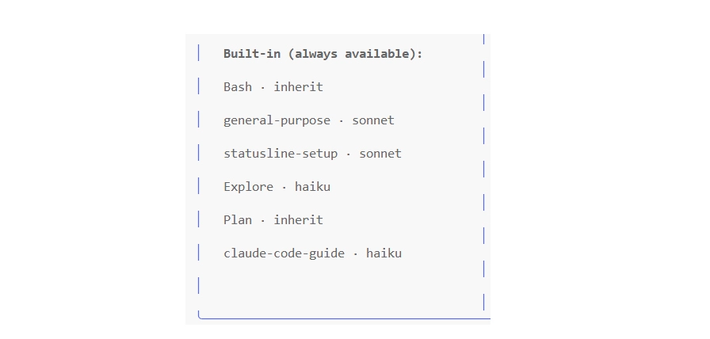Click 'inherit' beside the Bash agent
The height and width of the screenshot is (339, 710).
(299, 86)
